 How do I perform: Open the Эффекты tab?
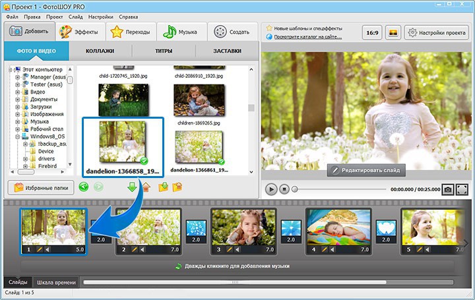(x=80, y=32)
